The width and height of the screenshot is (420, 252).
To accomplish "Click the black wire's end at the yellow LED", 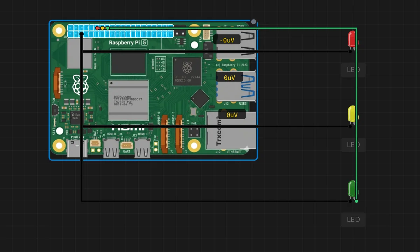I will 350,126.
